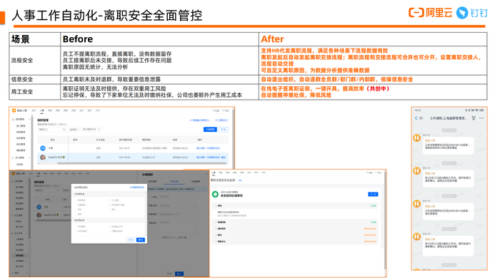Collapse 员工管理 group in top sidebar
Screen dimensions: 500x280
click(x=29, y=158)
